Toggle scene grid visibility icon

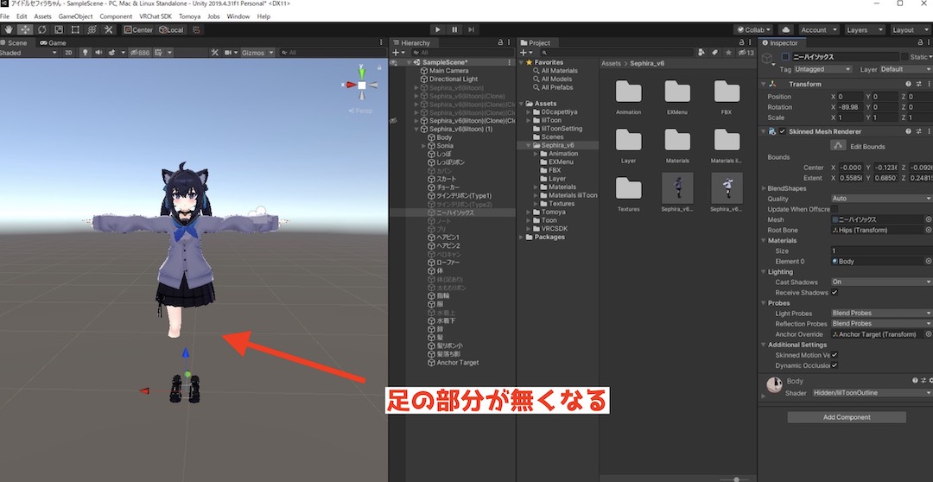coord(159,53)
